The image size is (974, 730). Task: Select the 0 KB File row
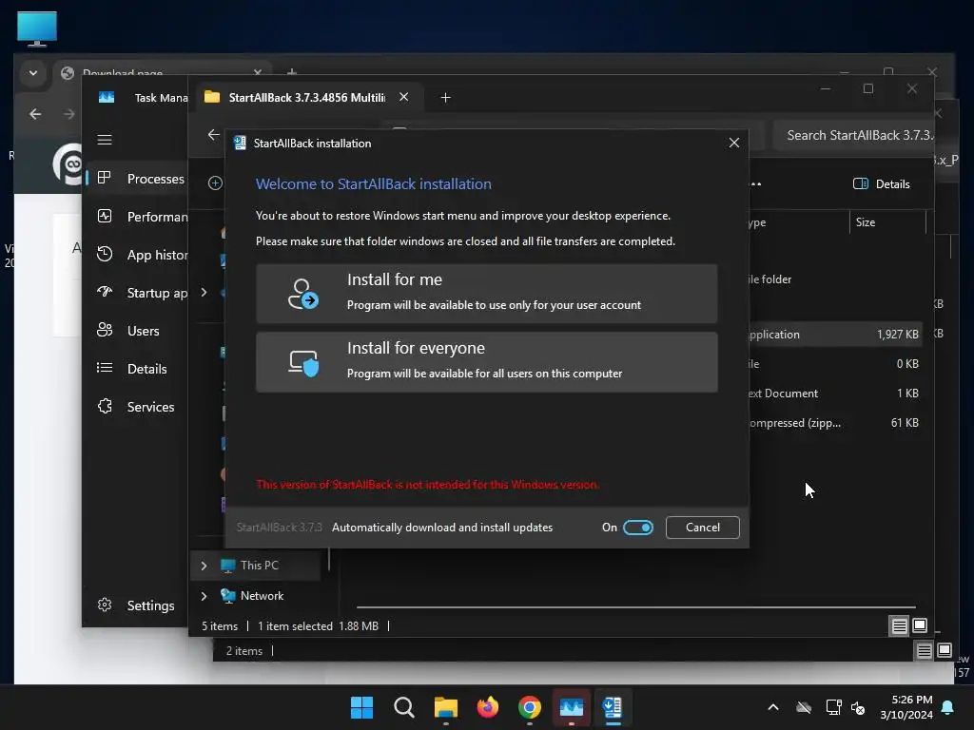pyautogui.click(x=834, y=364)
